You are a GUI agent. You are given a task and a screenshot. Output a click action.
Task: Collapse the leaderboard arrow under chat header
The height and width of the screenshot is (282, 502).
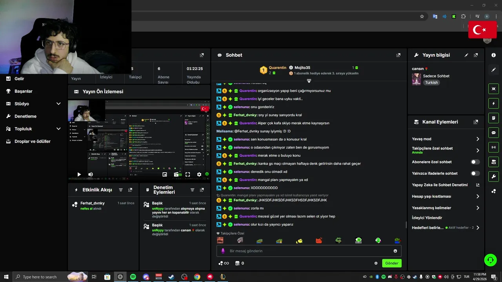(x=309, y=81)
